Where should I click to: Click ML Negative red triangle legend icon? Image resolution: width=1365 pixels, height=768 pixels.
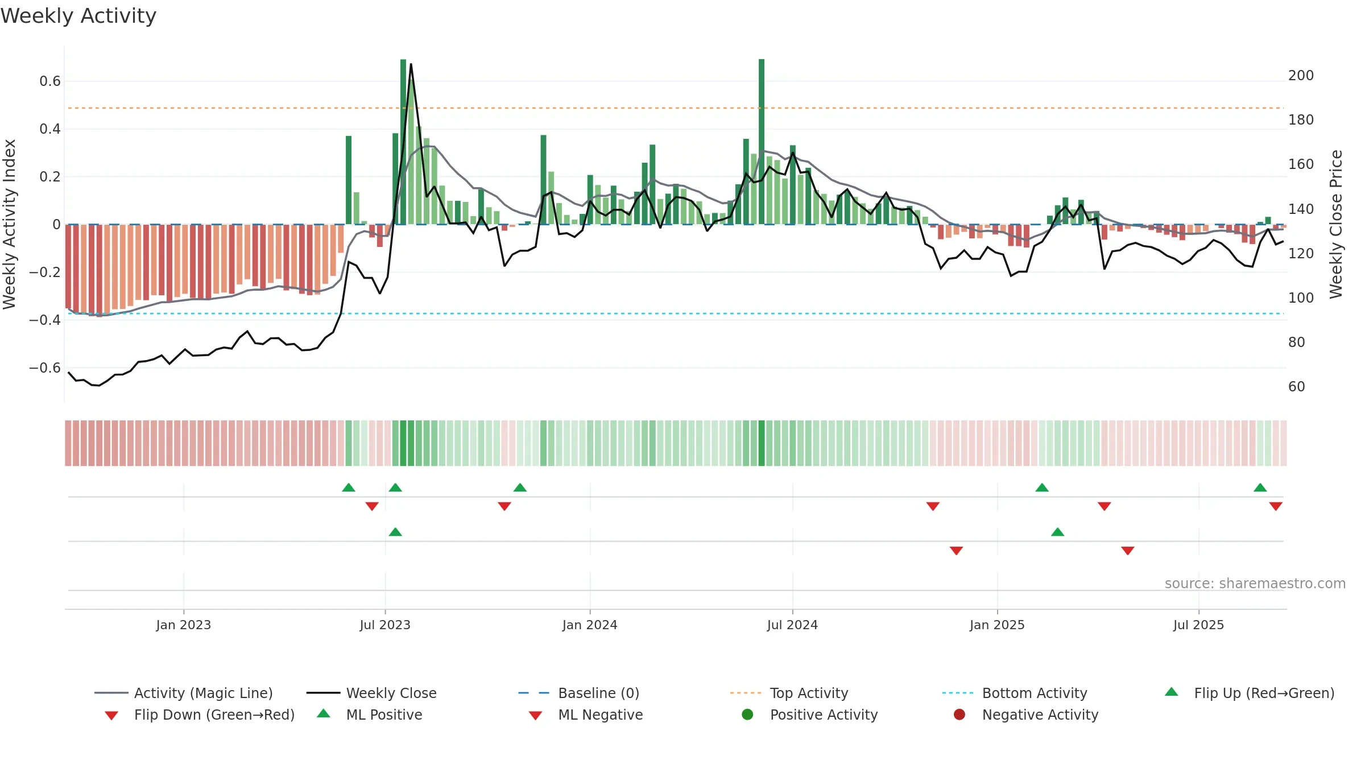535,715
